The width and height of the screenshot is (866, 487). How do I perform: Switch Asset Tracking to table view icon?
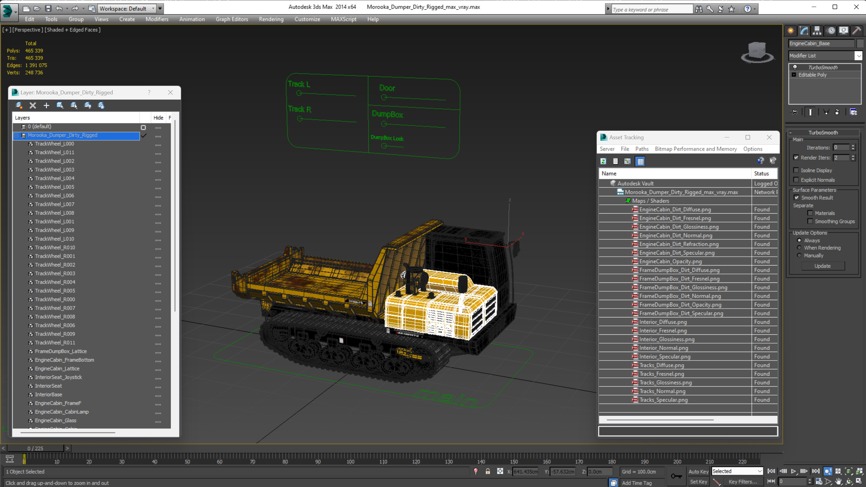(640, 161)
